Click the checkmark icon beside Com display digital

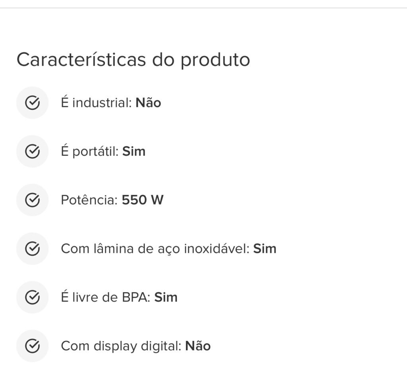point(33,346)
